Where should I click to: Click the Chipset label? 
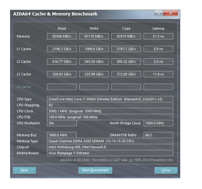[23, 147]
